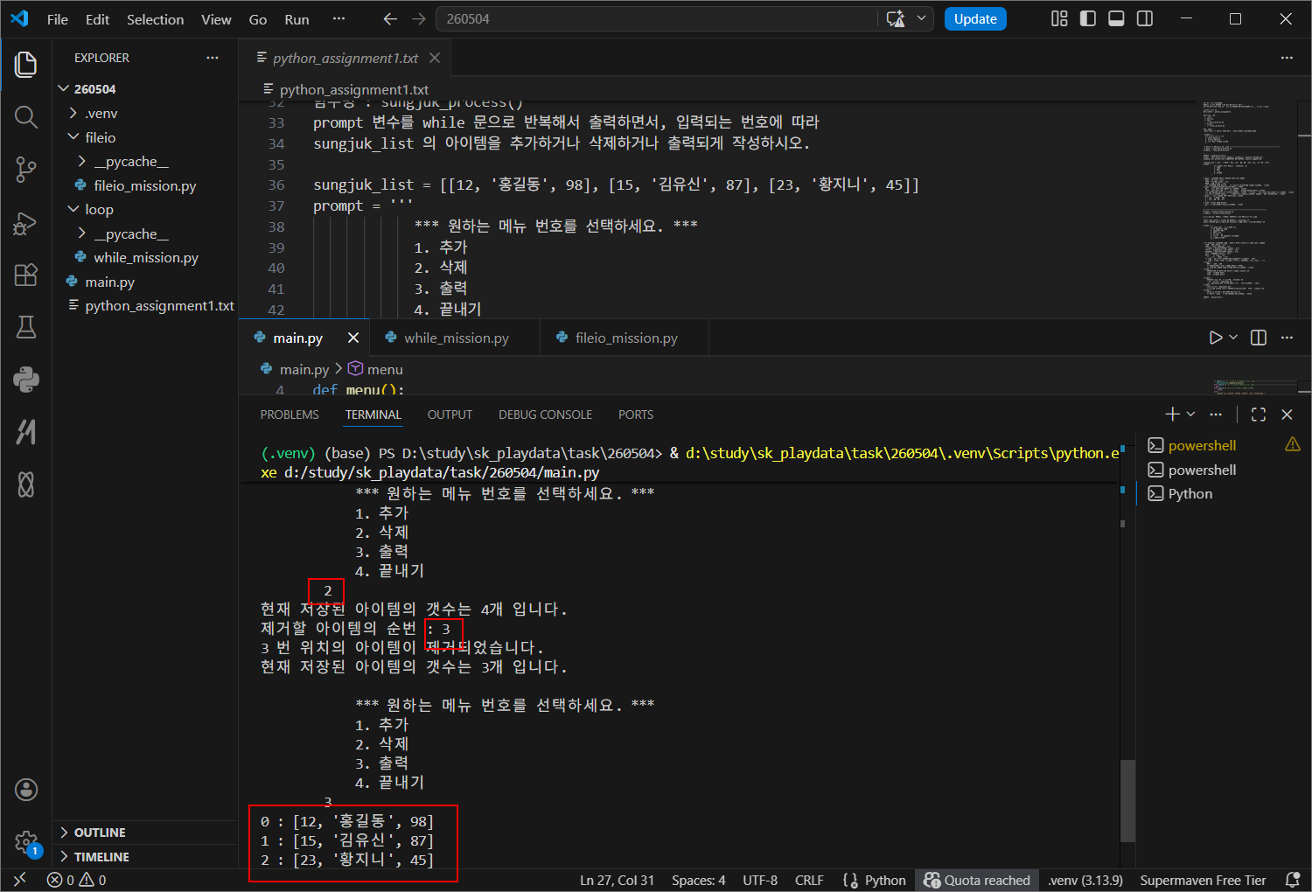Screen dimensions: 1312x892
Task: Show overflow menu items with ellipsis
Action: click(339, 19)
